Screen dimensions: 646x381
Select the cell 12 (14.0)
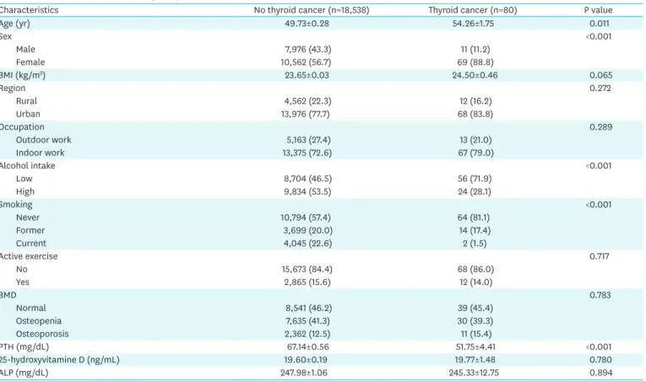(x=475, y=282)
